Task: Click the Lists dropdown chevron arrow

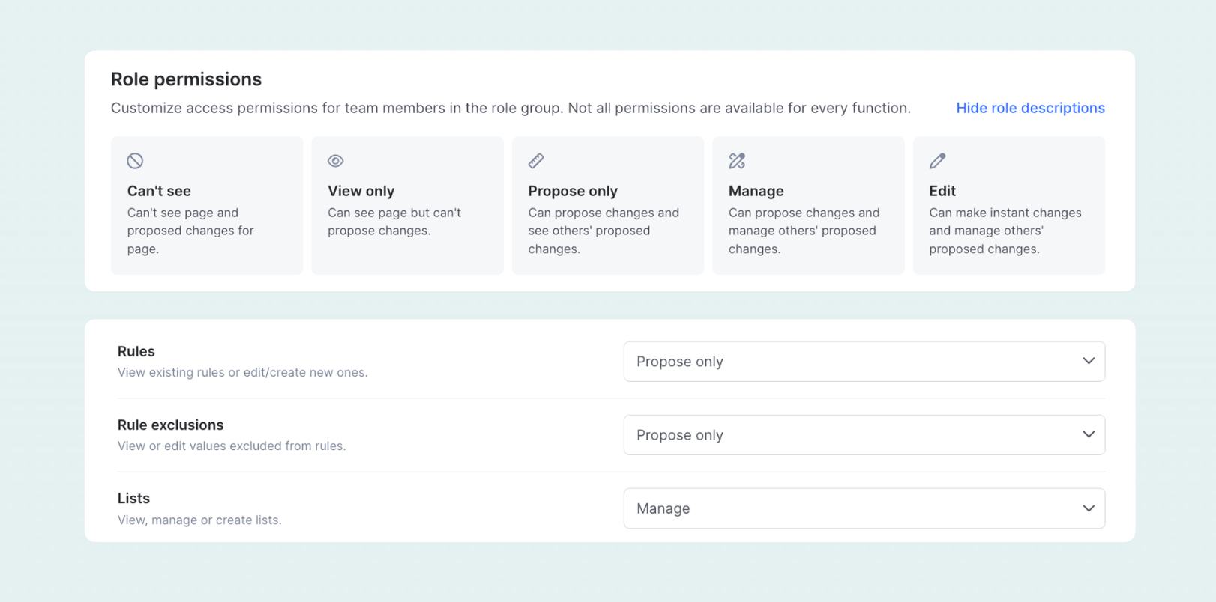Action: [1088, 508]
